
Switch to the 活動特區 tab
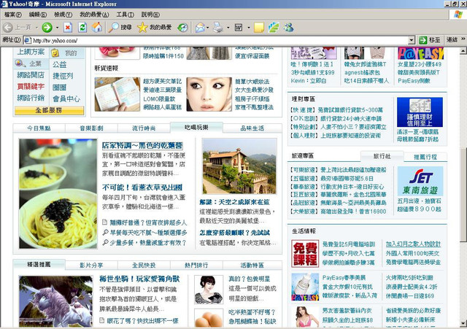252,265
